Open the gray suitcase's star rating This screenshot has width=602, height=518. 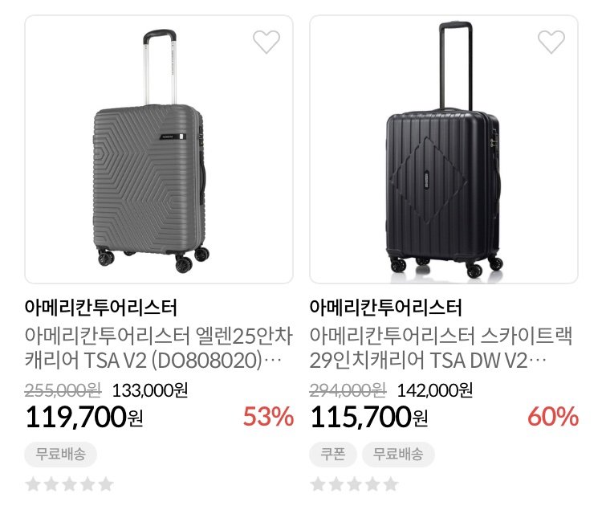70,483
